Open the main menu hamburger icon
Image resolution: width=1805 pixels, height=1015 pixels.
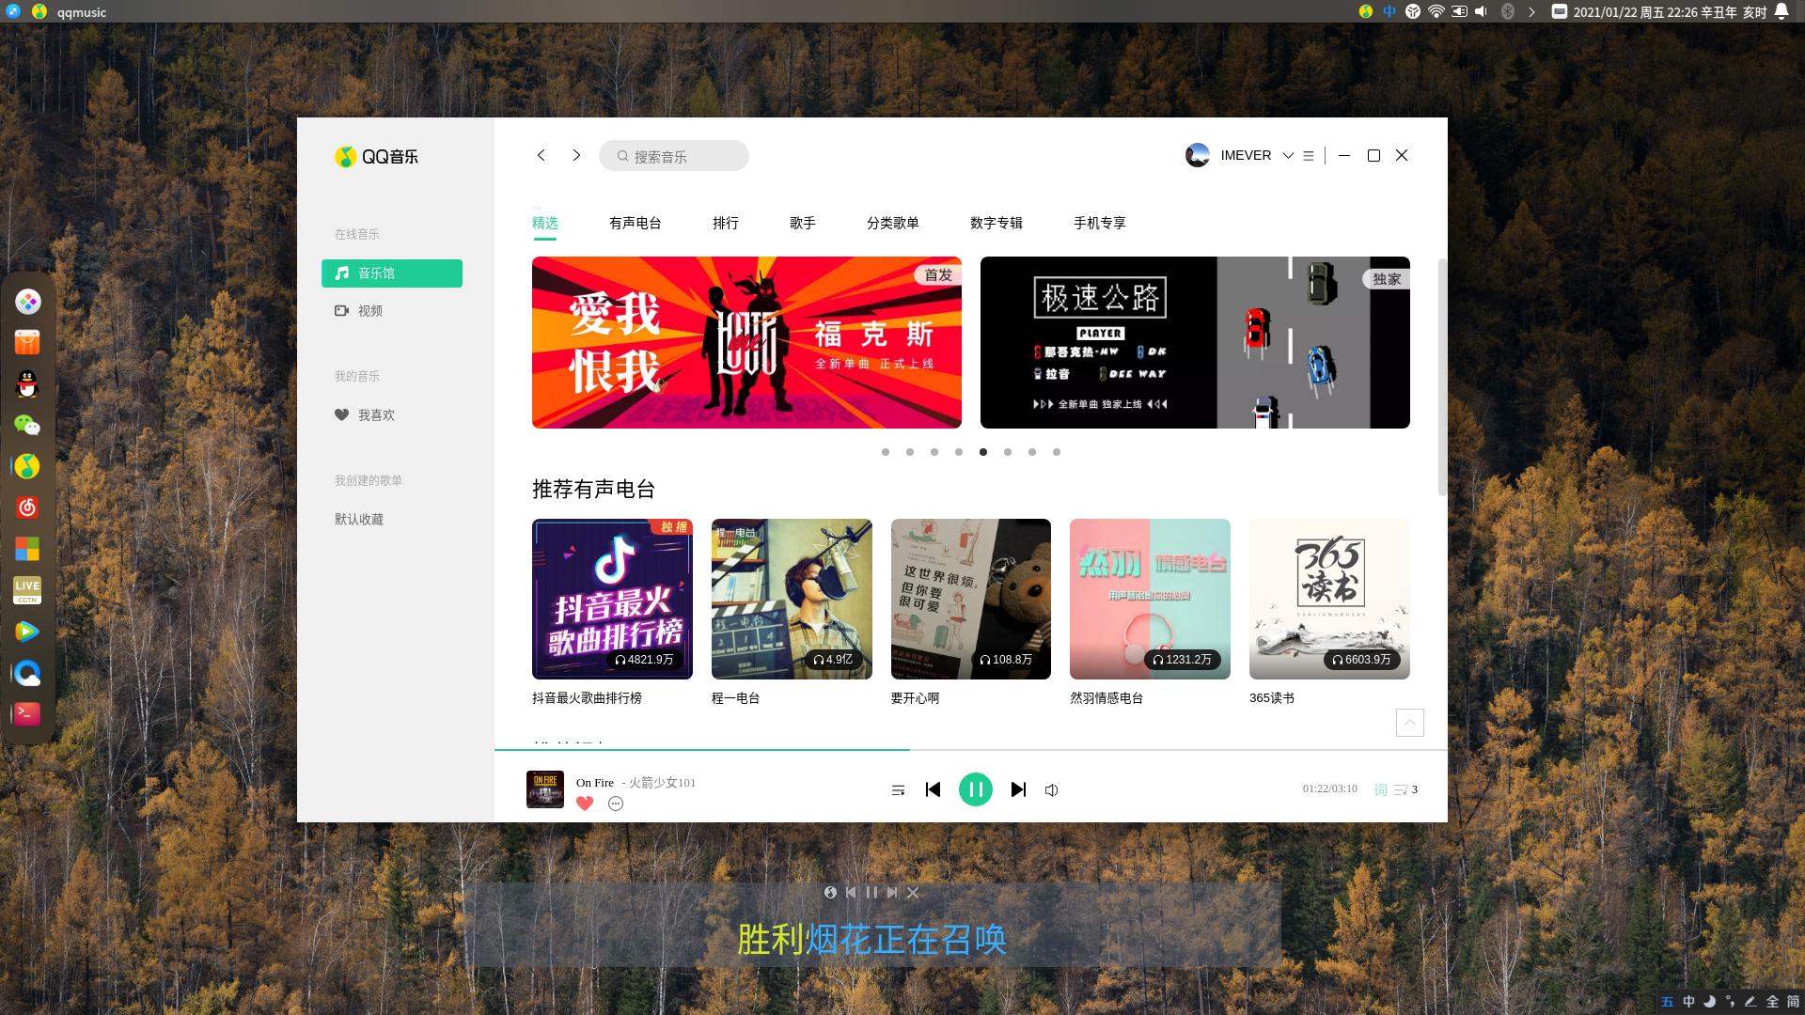1309,156
